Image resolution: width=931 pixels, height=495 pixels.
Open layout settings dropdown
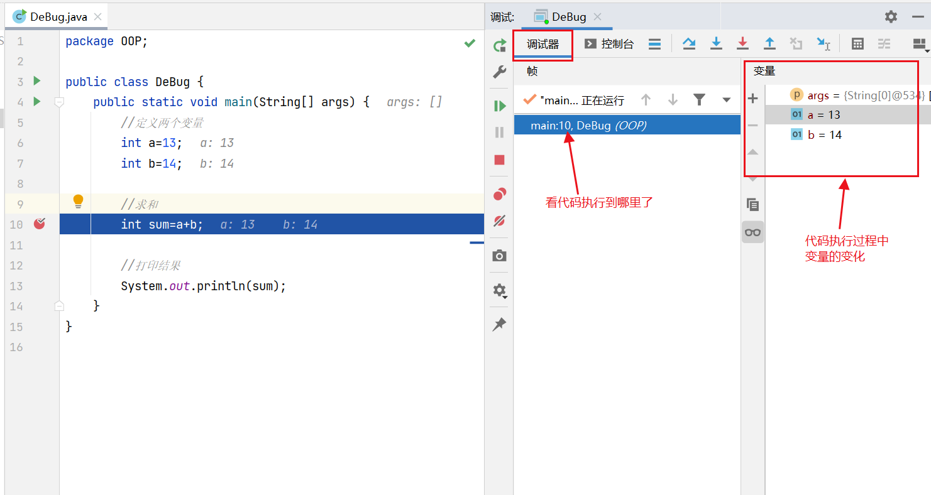920,44
